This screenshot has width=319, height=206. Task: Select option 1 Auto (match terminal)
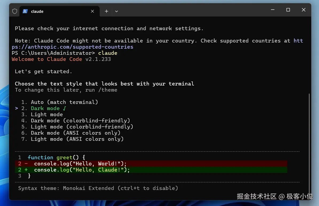pos(60,102)
